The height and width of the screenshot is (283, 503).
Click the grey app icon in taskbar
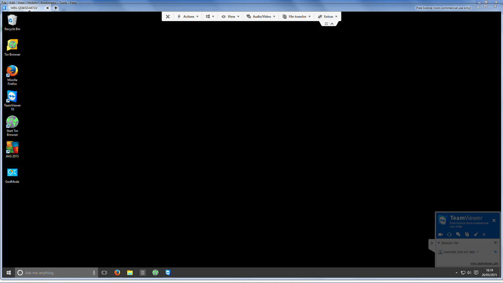pos(143,273)
